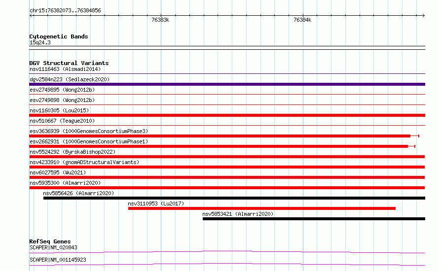This screenshot has width=439, height=271.
Task: Click the chr15:76382073..76384856 region label
Action: tap(65, 10)
